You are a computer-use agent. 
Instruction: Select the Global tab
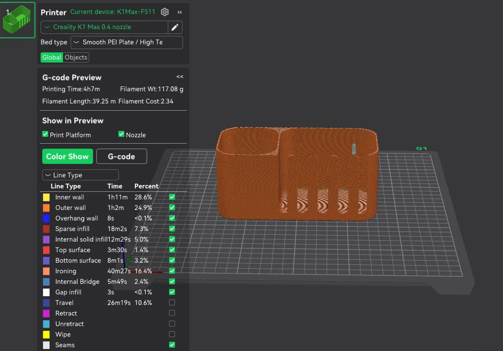coord(52,57)
